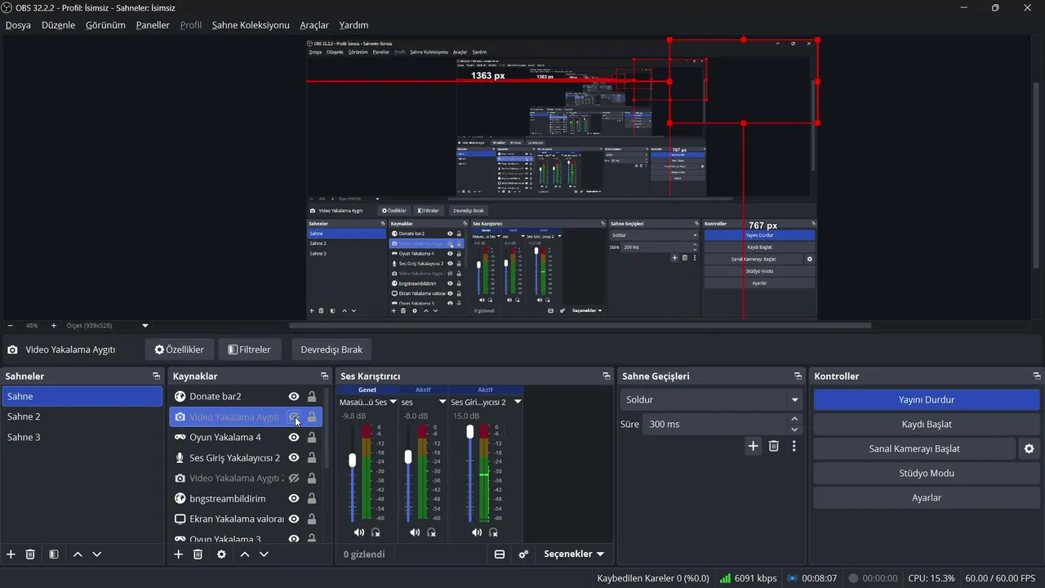The image size is (1045, 588).
Task: Mute the Masaüstü Ses speaker icon
Action: click(x=359, y=532)
